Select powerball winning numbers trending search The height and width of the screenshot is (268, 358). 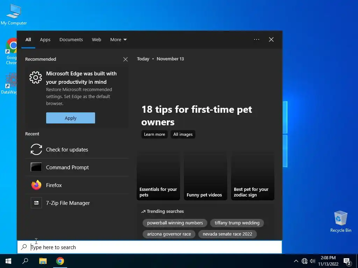pyautogui.click(x=175, y=223)
